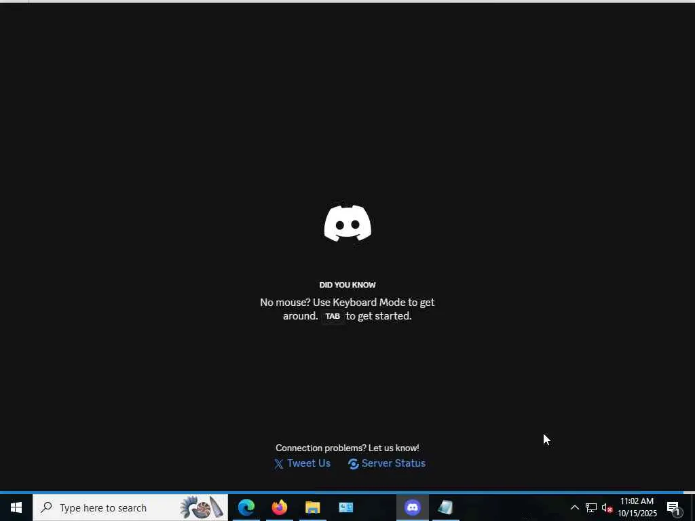Click the TAB key hint badge
Screen dimensions: 695x521
click(333, 316)
